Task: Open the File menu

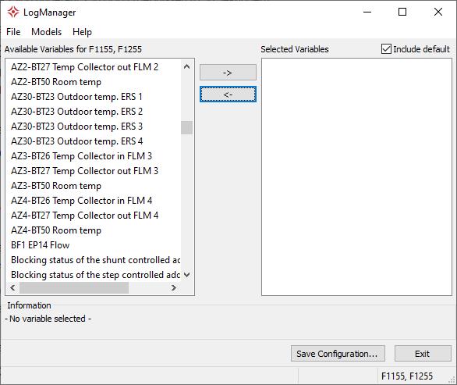Action: [x=13, y=32]
